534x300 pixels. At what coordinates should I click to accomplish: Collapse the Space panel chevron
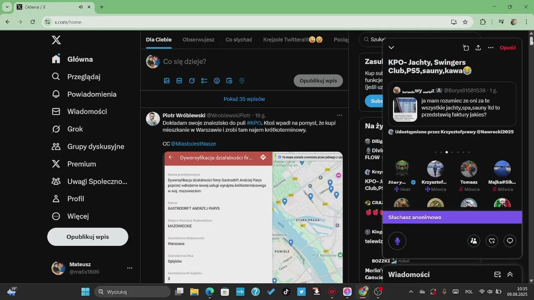pos(391,47)
